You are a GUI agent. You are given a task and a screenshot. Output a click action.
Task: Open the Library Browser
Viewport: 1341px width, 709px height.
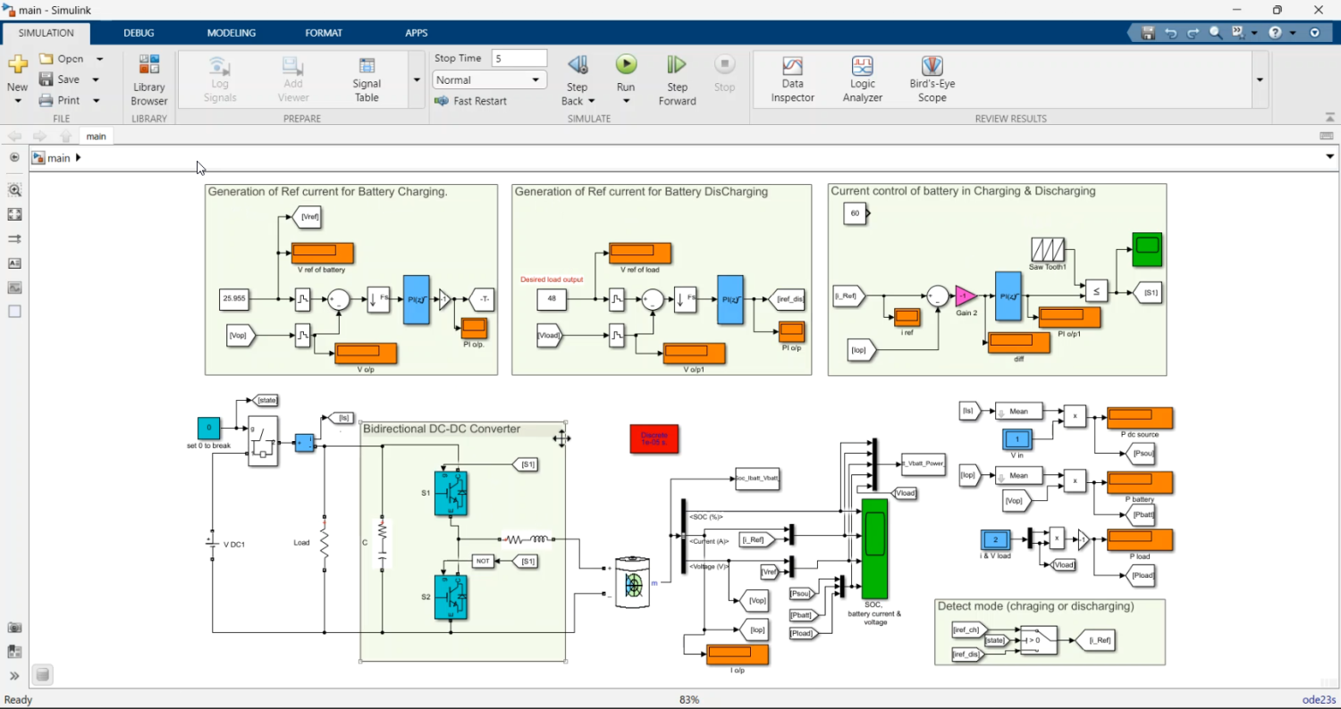[149, 79]
